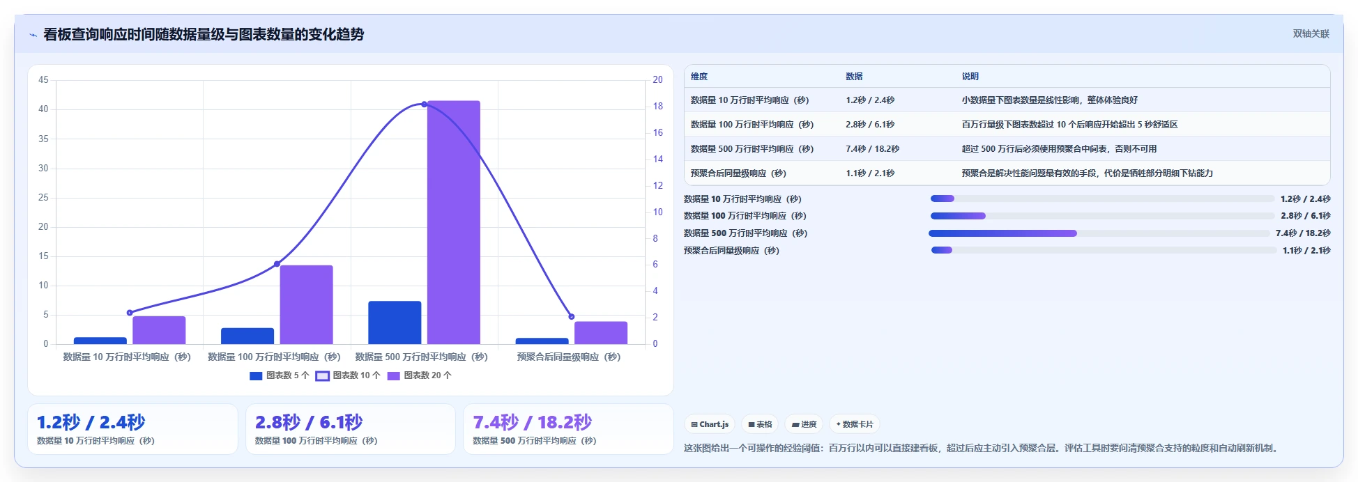Toggle the 图表数 20 个 legend series
This screenshot has height=482, width=1358.
point(420,375)
